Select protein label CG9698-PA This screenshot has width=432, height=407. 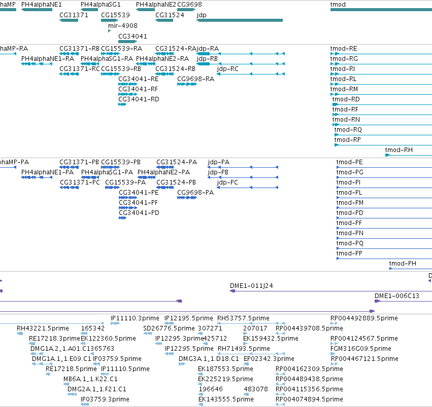click(x=195, y=193)
